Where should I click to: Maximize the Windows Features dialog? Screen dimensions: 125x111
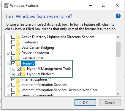click(x=104, y=5)
